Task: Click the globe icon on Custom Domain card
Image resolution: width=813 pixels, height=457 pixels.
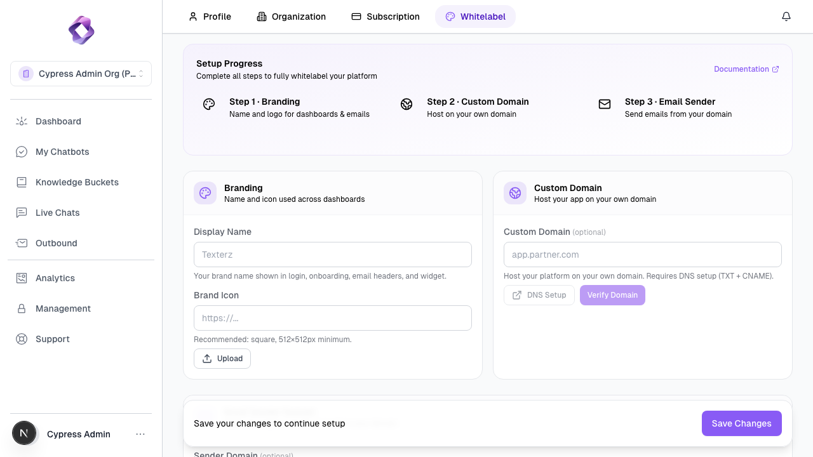Action: click(x=515, y=192)
